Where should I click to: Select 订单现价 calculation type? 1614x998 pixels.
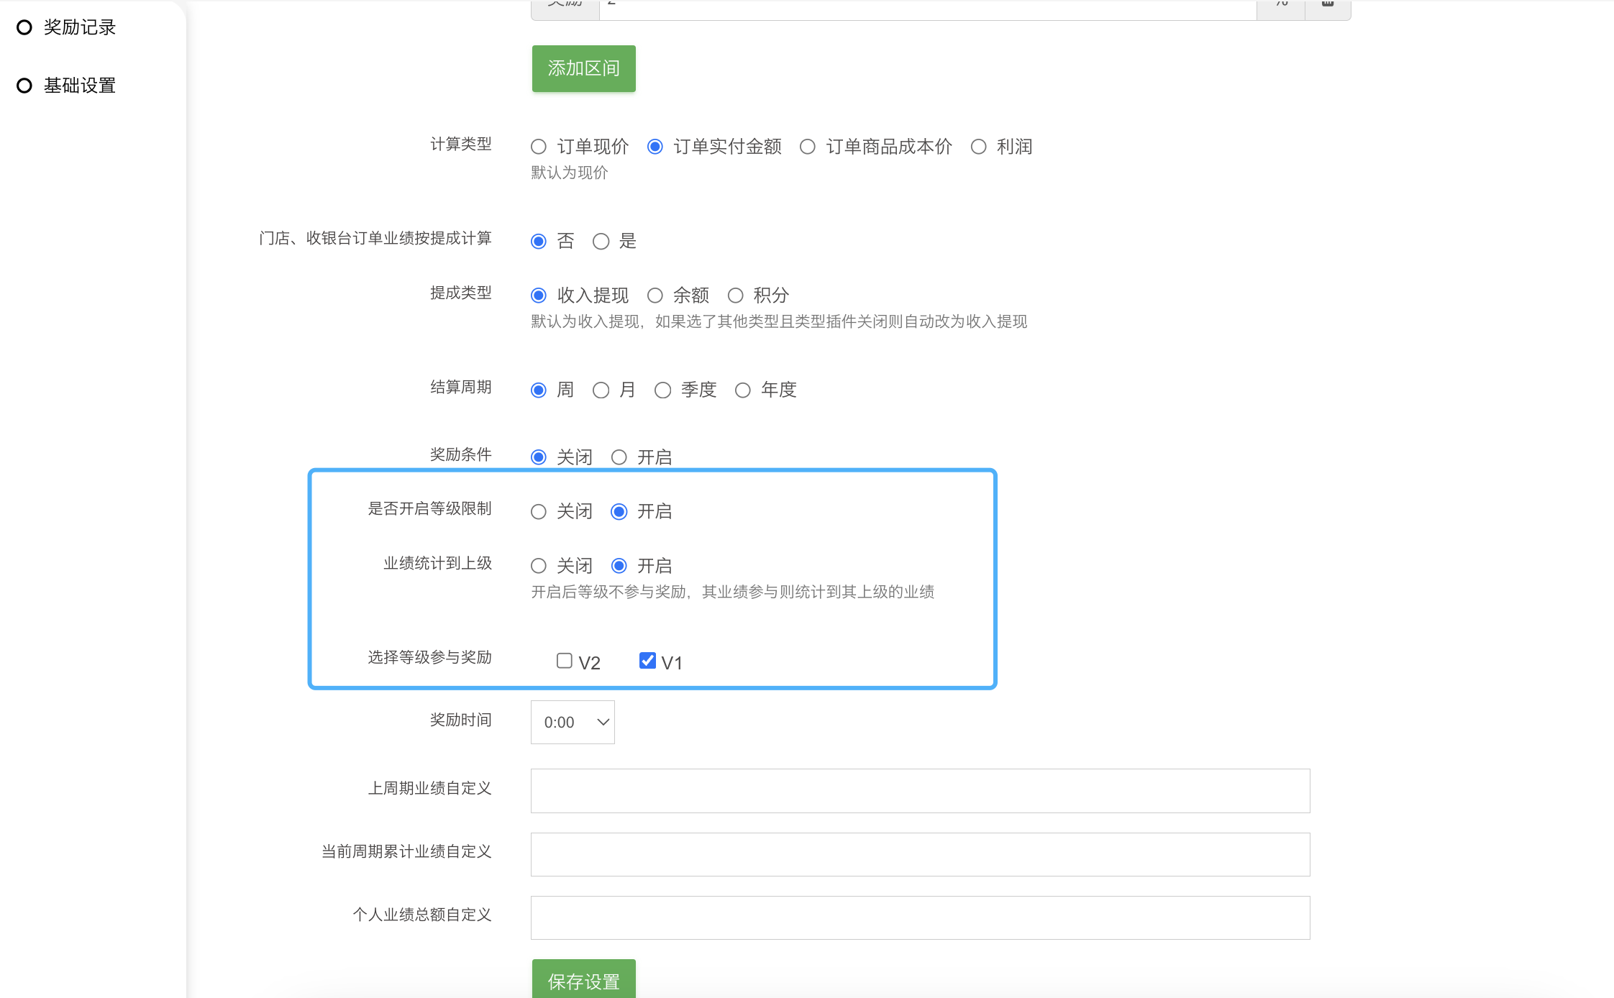point(539,147)
